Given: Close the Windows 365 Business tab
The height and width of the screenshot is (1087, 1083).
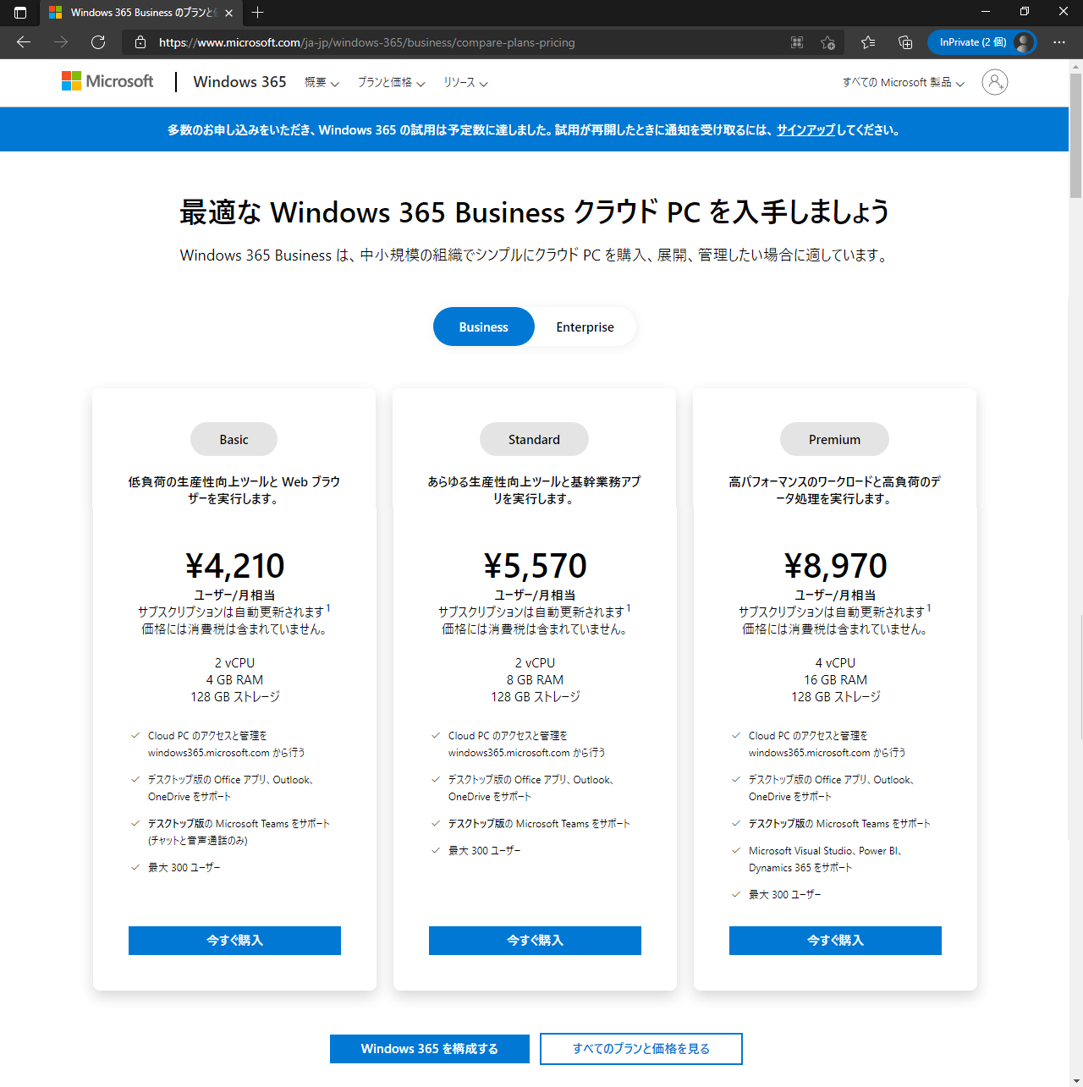Looking at the screenshot, I should (228, 13).
